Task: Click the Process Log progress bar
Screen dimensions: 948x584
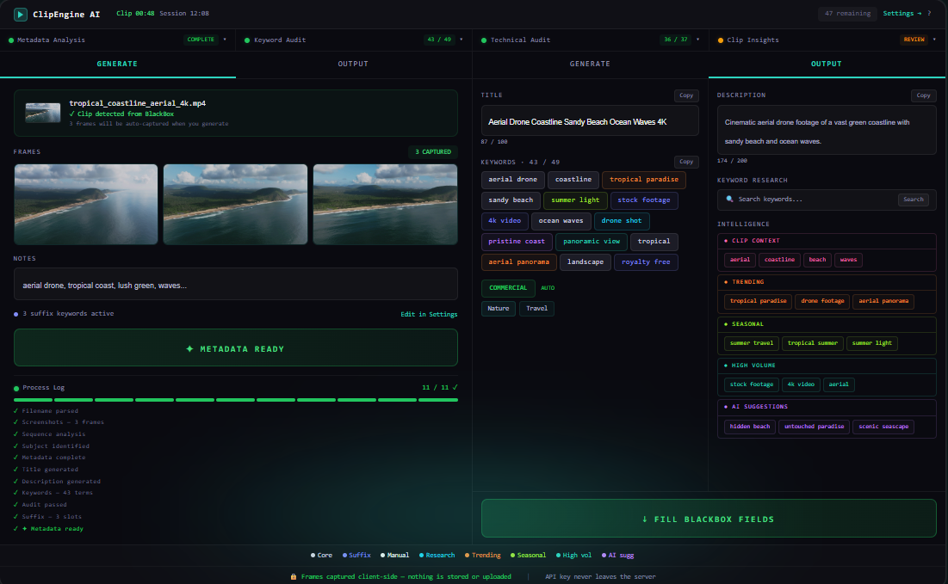Action: (236, 400)
